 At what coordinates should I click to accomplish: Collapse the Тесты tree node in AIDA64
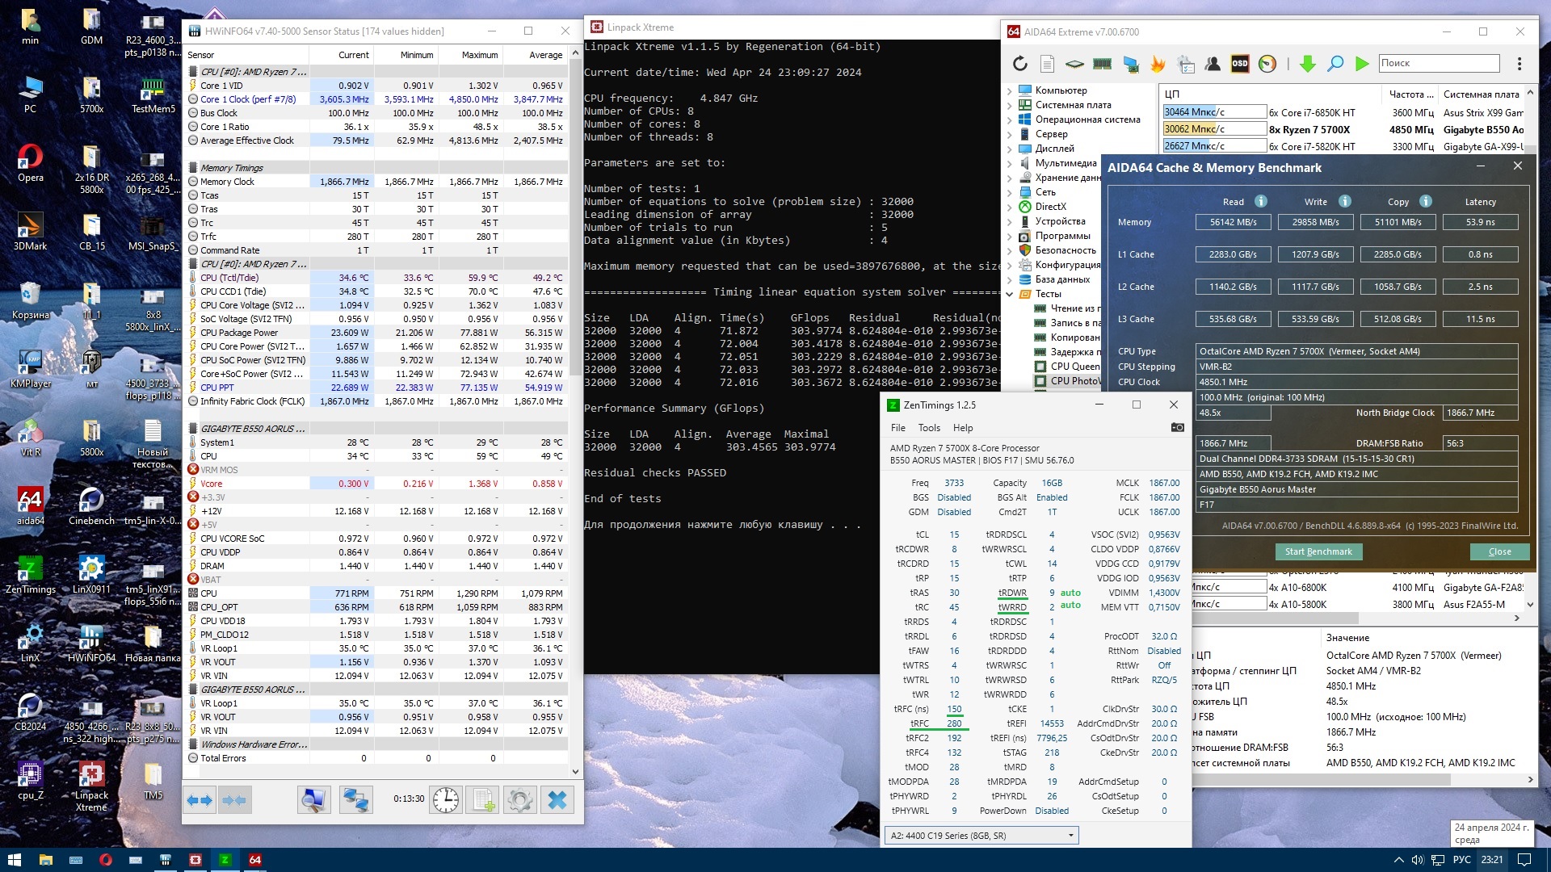1010,294
